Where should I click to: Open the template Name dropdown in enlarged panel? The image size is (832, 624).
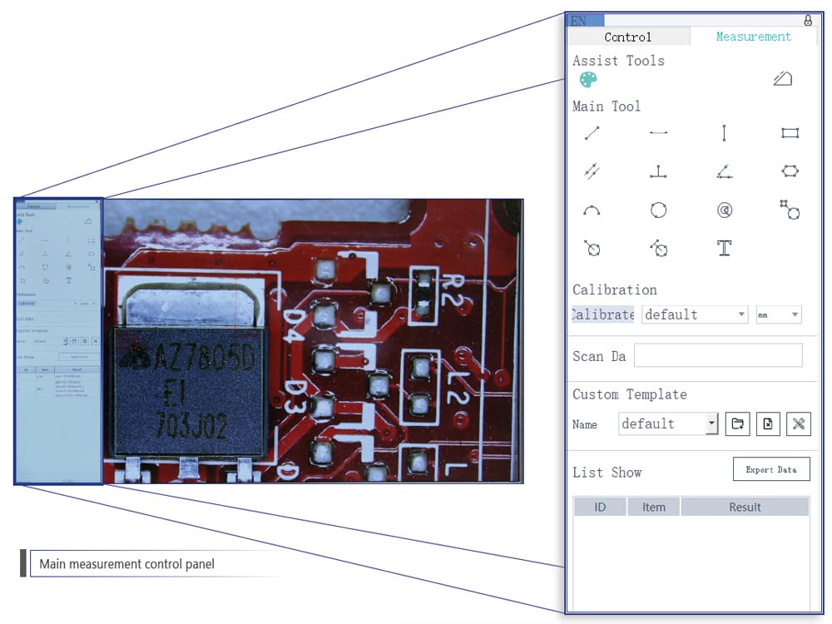click(x=668, y=423)
